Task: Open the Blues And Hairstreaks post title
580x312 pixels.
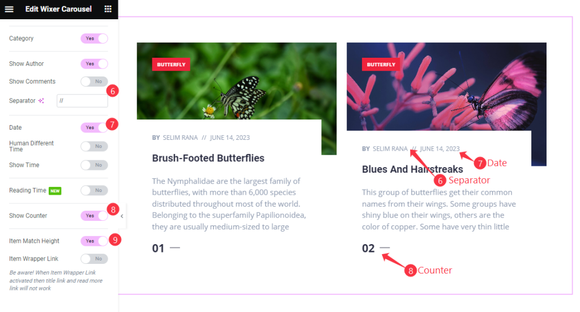Action: [412, 169]
